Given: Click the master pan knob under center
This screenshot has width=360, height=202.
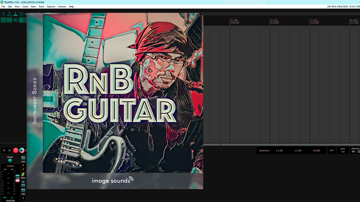Looking at the screenshot, I should [x=10, y=160].
